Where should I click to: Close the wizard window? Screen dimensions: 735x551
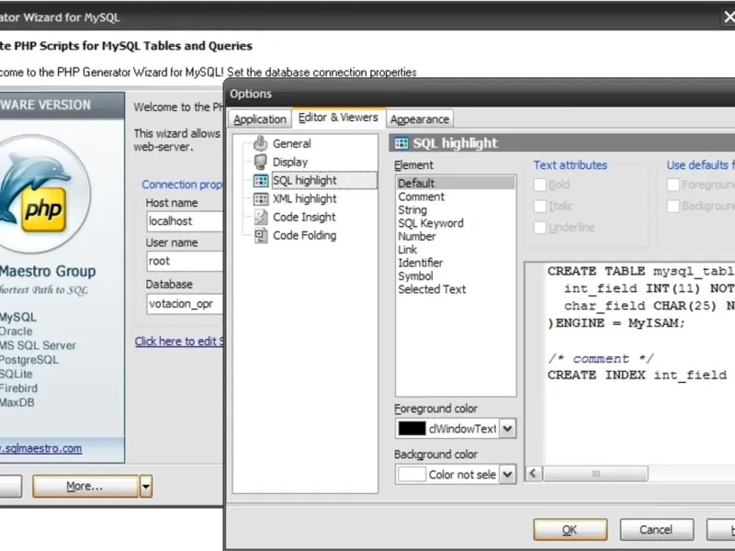729,17
